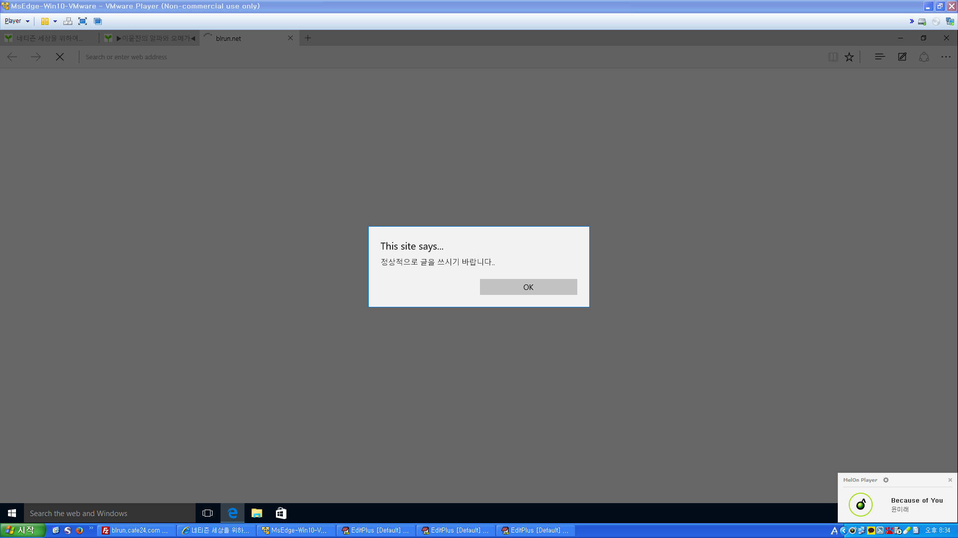Launch the S icon in quick launch
This screenshot has width=958, height=538.
click(x=67, y=531)
